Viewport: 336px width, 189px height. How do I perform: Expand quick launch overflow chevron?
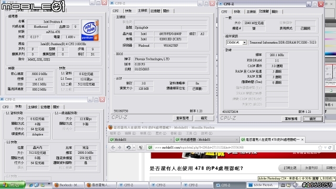49,184
